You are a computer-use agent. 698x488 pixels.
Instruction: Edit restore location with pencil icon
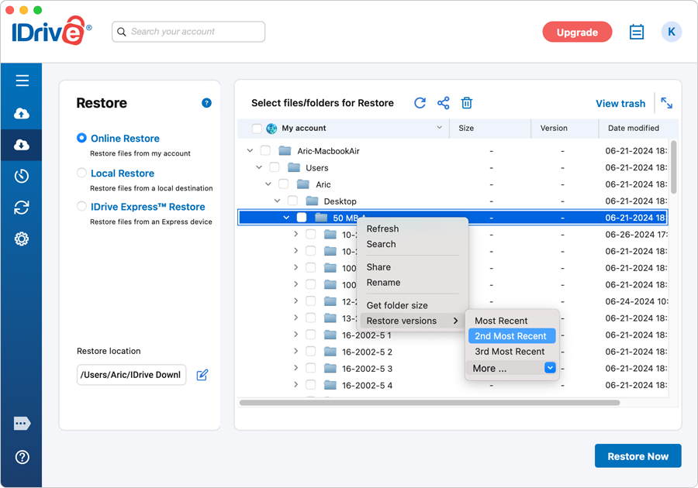click(x=202, y=375)
